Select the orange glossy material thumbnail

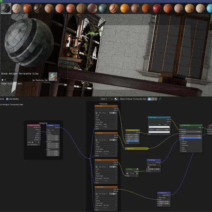pos(125,8)
